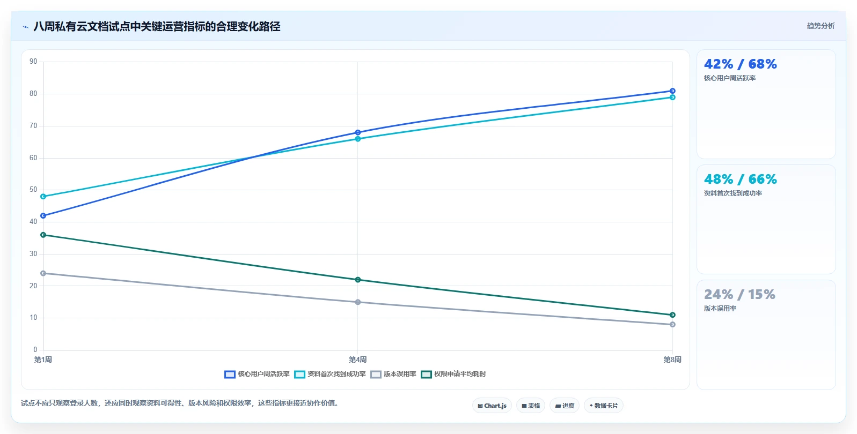This screenshot has width=857, height=434.
Task: Click the blue 核心用户周活跃率 legend swatch
Action: [230, 374]
